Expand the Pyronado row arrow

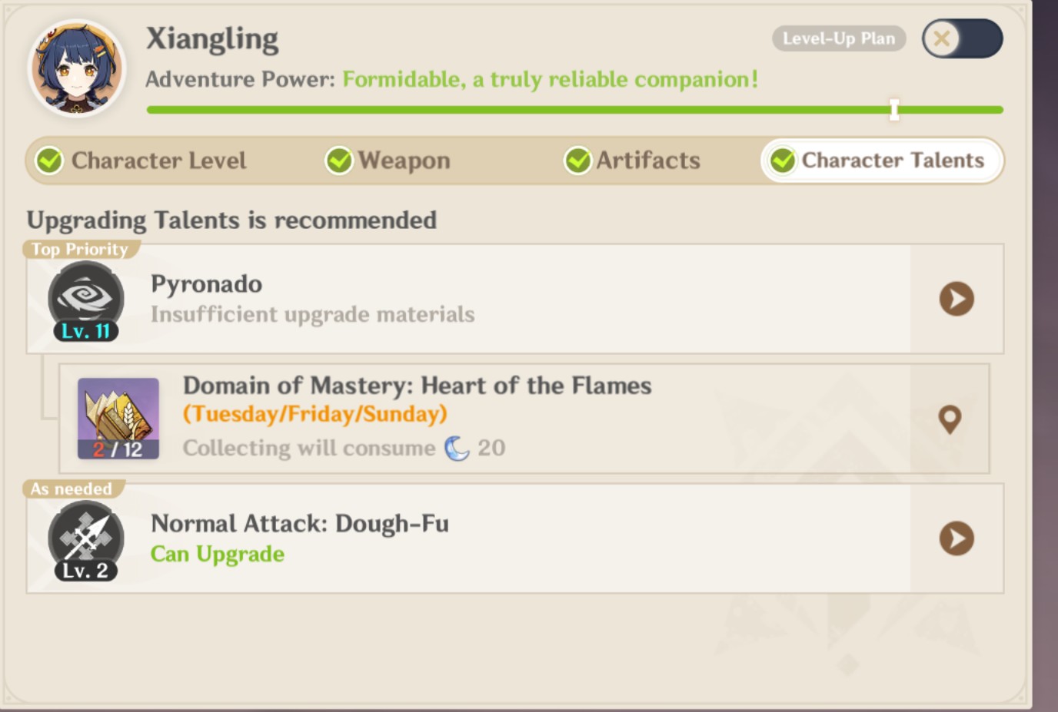(x=957, y=299)
